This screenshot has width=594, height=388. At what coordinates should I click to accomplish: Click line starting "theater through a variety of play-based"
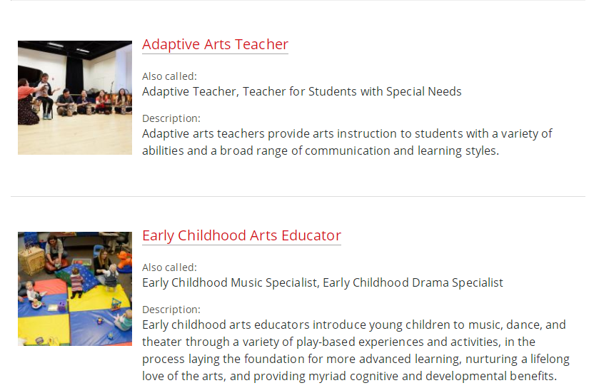coord(338,342)
